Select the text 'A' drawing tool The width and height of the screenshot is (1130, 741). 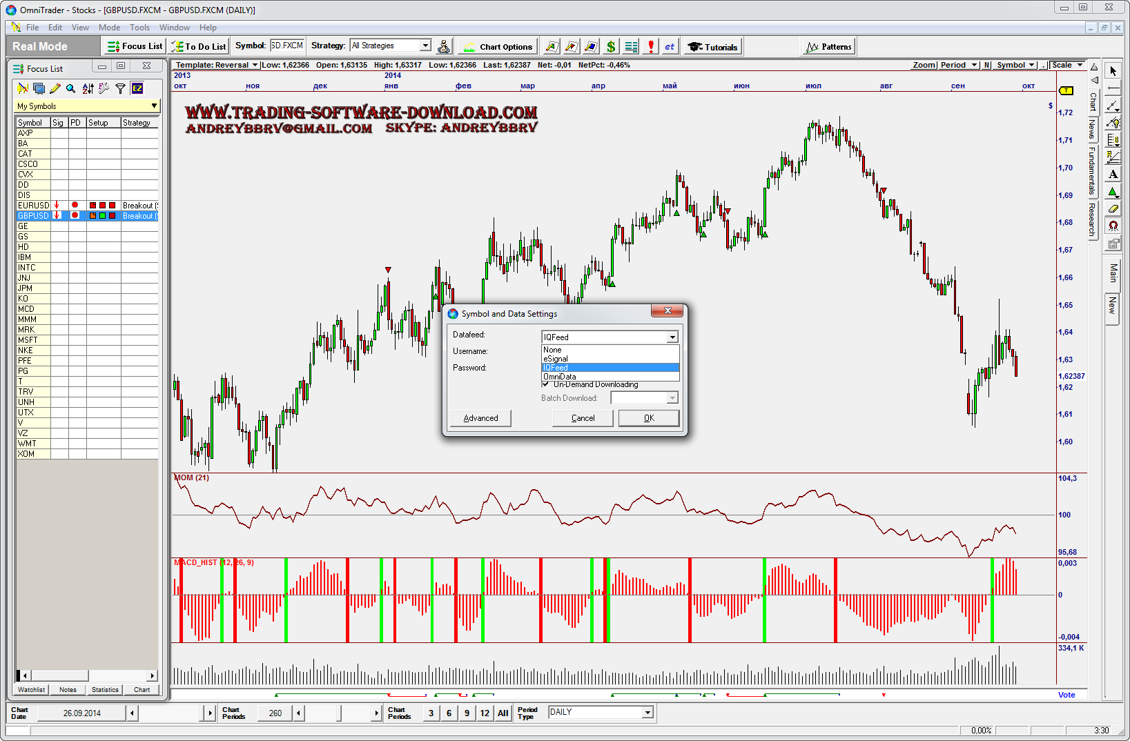(1113, 175)
